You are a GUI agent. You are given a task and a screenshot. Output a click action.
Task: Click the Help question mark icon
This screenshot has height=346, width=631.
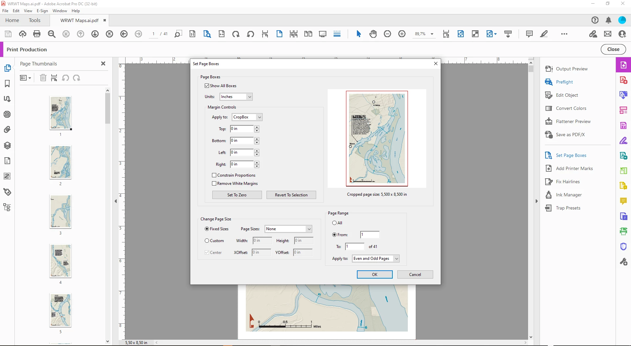coord(595,20)
